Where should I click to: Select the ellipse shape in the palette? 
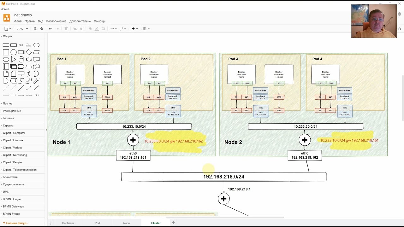tap(36, 45)
